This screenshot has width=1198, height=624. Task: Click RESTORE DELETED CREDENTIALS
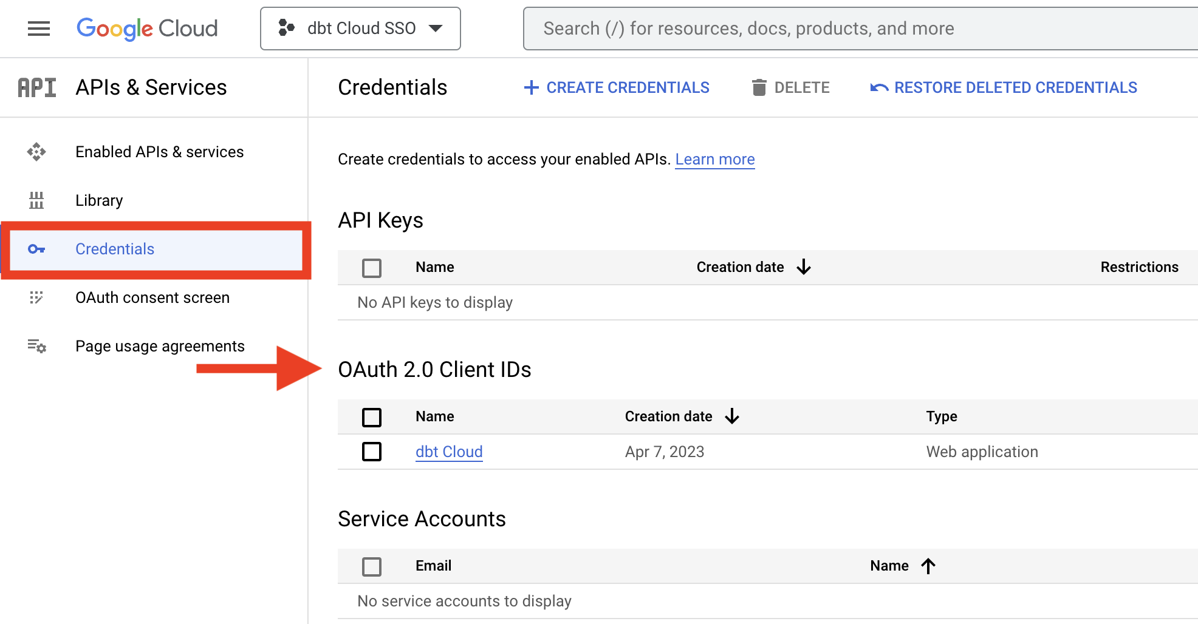[x=1004, y=87]
